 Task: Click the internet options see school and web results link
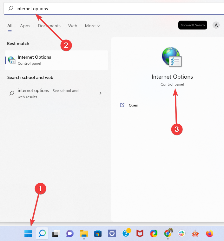tap(48, 94)
